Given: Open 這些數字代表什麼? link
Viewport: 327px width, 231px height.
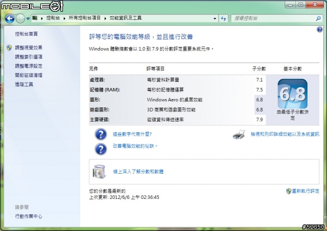Looking at the screenshot, I should (132, 134).
